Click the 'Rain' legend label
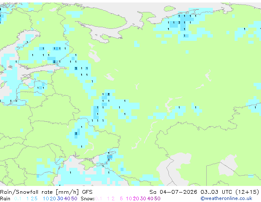 click(5, 199)
